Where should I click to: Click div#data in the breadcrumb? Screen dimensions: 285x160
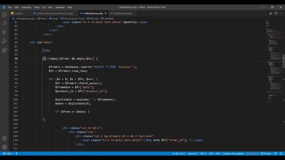click(109, 19)
